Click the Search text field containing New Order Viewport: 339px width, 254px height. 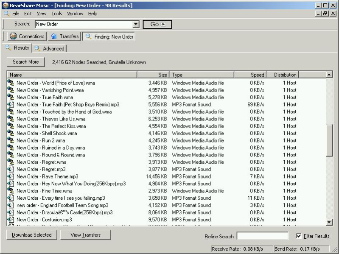click(x=84, y=24)
